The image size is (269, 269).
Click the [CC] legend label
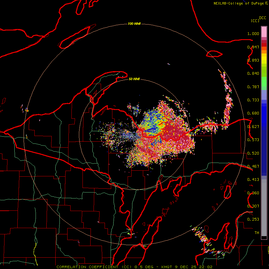click(x=255, y=21)
